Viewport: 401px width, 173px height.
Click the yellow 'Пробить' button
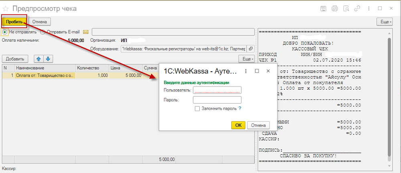click(x=14, y=22)
